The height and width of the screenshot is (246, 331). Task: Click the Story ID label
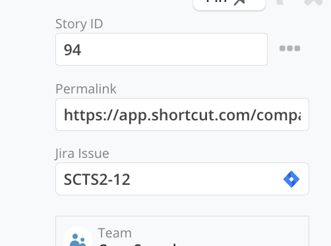click(x=79, y=24)
